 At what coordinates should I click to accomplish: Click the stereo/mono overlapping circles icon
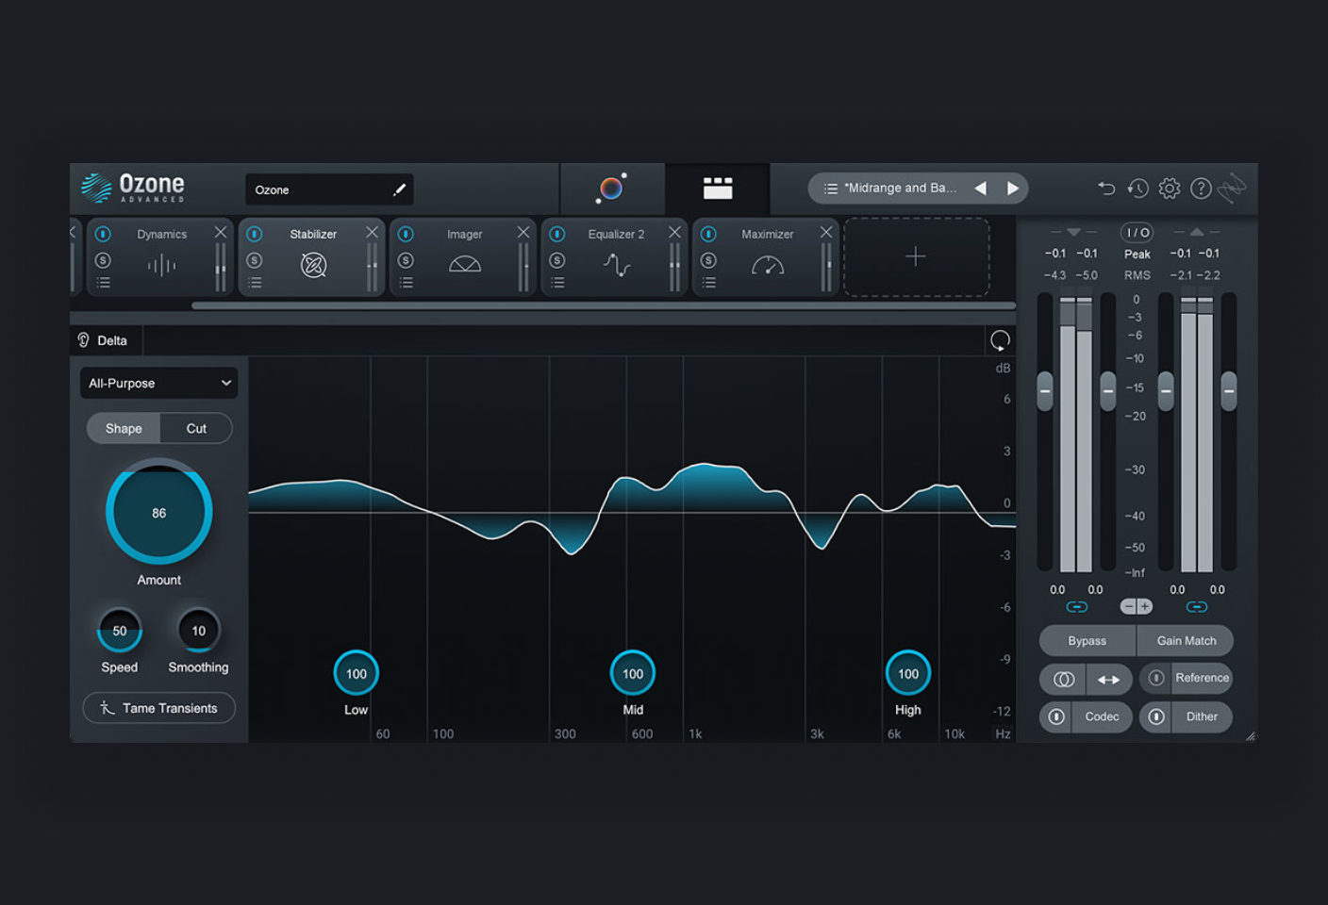(x=1063, y=679)
